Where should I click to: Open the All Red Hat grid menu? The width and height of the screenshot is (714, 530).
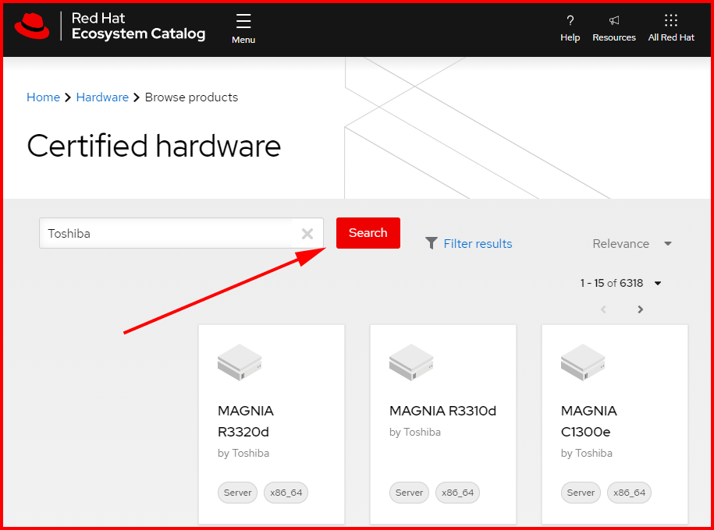(671, 28)
